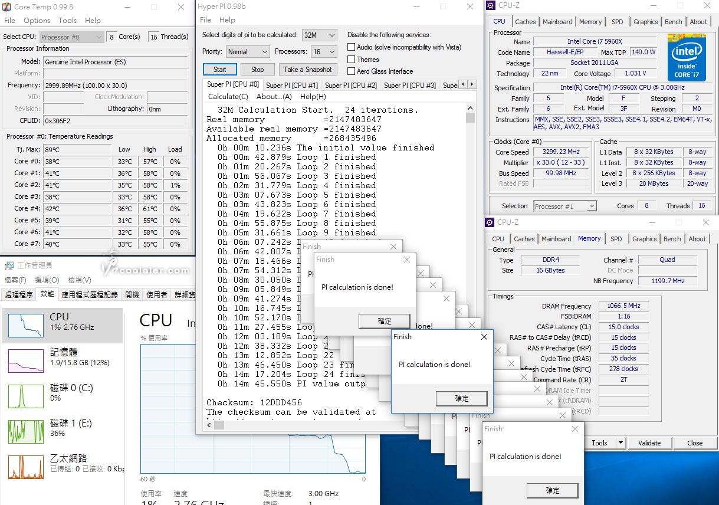Screen dimensions: 719x505
Task: Open Bench tab in upper CPU-Z window
Action: click(673, 22)
